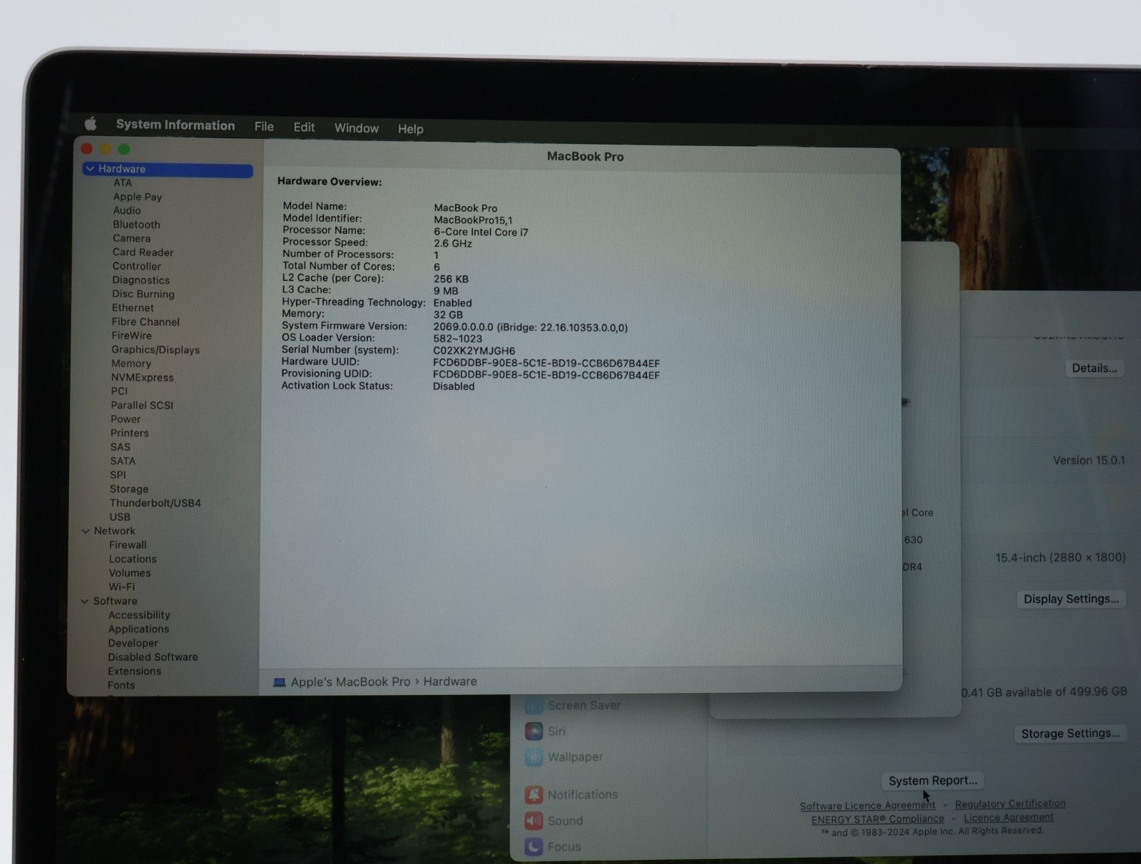The width and height of the screenshot is (1141, 864).
Task: Open the Apple menu icon
Action: 91,124
